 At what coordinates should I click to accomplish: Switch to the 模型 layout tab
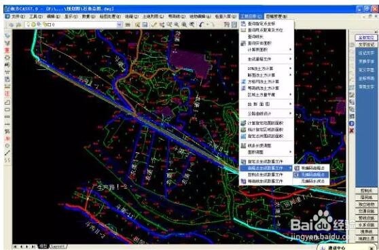point(43,247)
